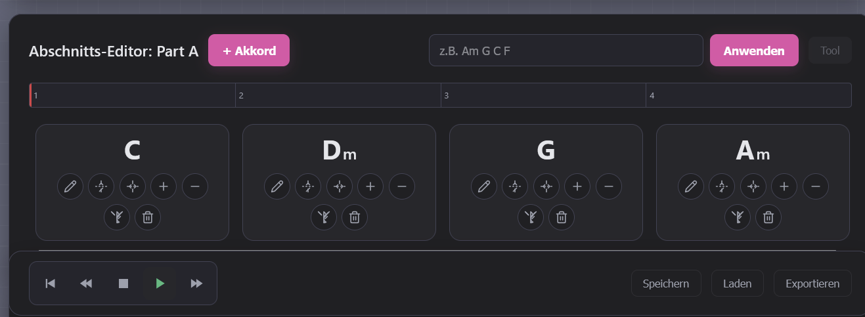Start playback with the green play button

(160, 284)
